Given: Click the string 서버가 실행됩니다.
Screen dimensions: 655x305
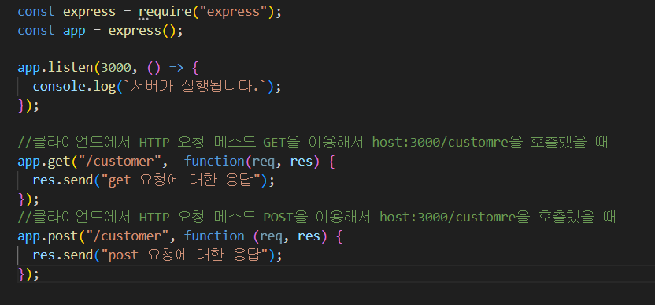Looking at the screenshot, I should (195, 87).
